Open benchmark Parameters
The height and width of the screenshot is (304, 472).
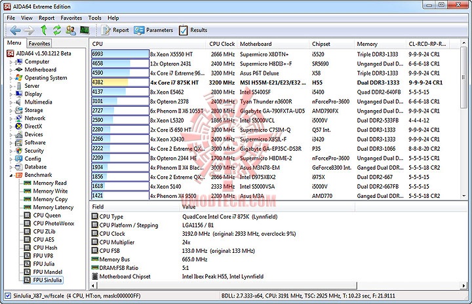click(x=154, y=30)
